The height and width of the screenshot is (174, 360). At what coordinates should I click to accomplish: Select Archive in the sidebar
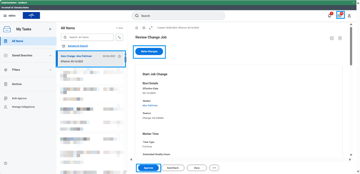tap(17, 84)
